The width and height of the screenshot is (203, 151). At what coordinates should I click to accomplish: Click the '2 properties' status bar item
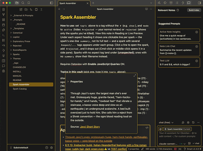(134, 149)
